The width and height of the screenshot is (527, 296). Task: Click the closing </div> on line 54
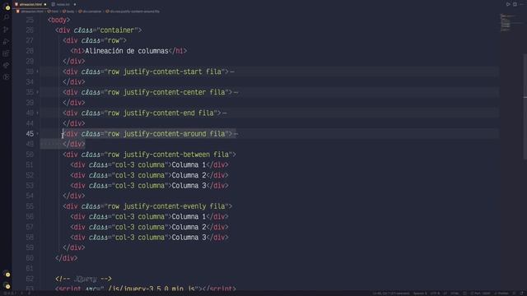coord(74,196)
